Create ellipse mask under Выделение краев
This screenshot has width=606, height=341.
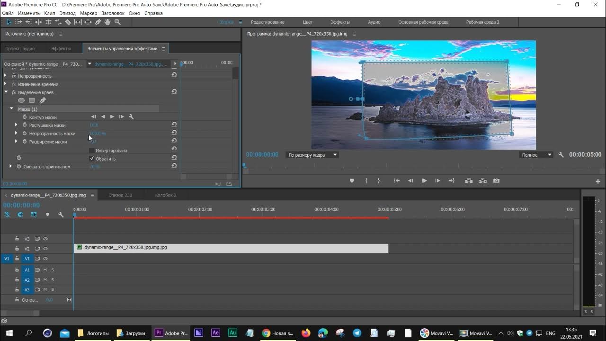point(21,100)
